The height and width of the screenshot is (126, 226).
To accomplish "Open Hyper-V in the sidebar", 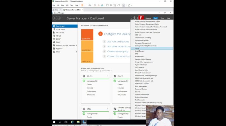I will [59, 48].
